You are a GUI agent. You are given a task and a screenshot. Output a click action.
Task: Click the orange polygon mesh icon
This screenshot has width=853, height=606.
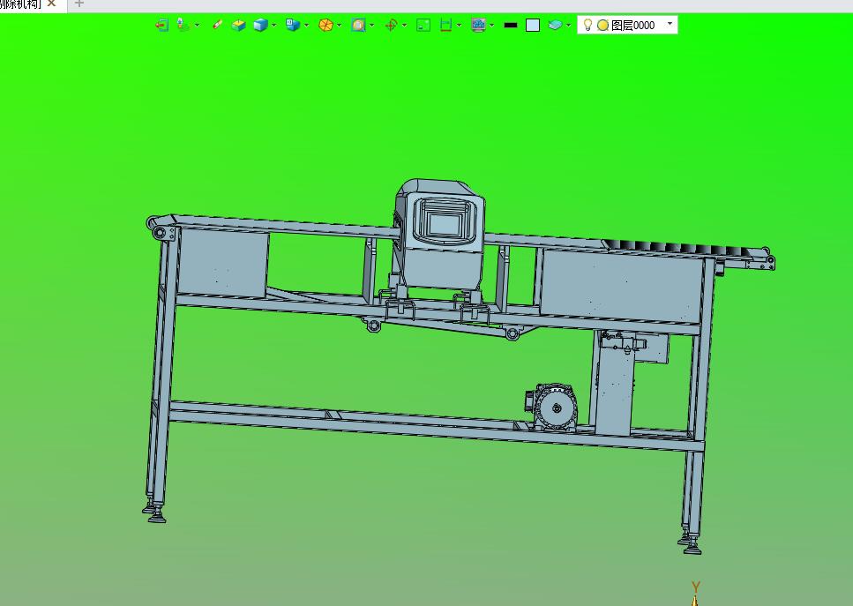[x=325, y=25]
